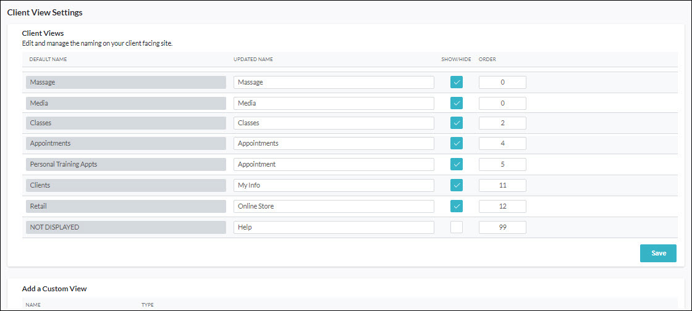Uncheck Show/Hide for the Massage row
The height and width of the screenshot is (311, 692).
457,82
